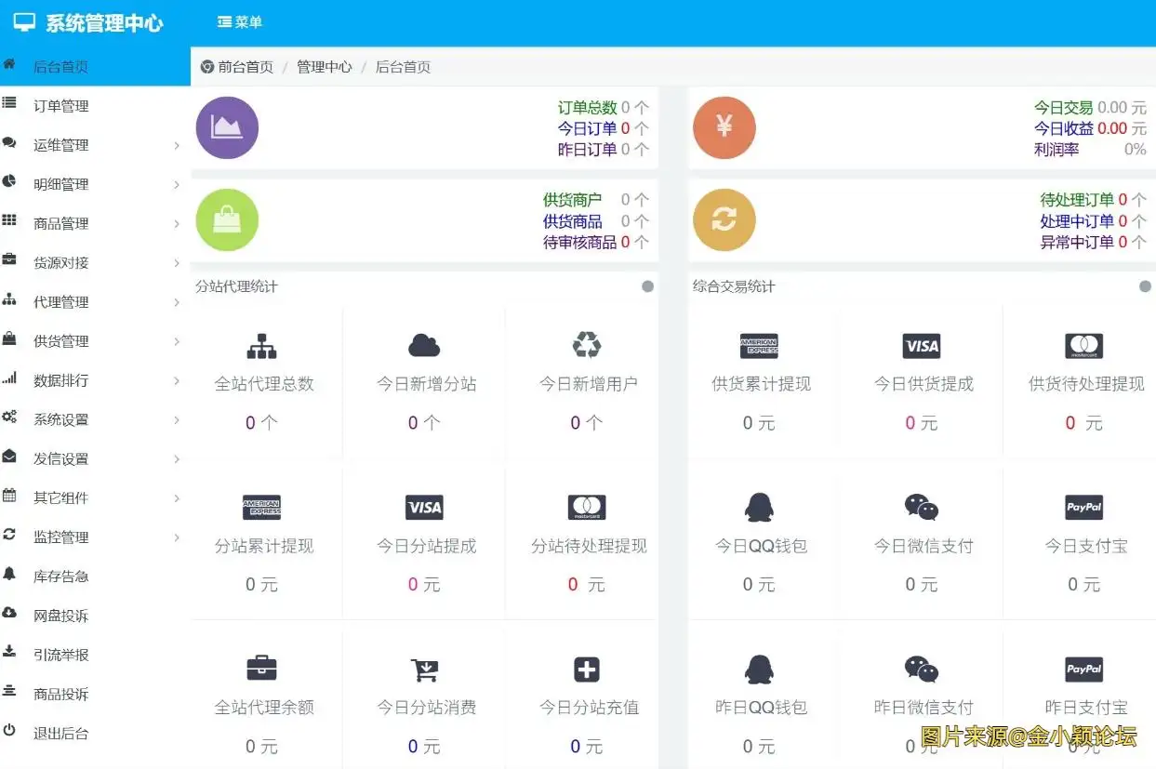Click the cloud icon above 今日新增分站

pyautogui.click(x=424, y=346)
